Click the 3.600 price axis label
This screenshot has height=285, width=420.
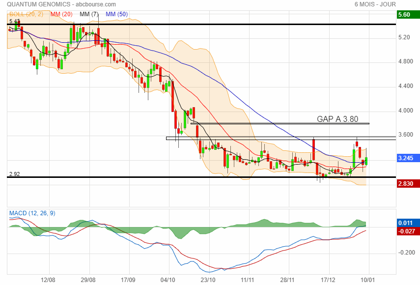coord(406,135)
